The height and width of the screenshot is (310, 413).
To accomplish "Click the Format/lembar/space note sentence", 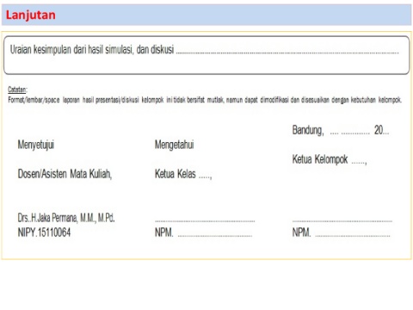I will [205, 100].
